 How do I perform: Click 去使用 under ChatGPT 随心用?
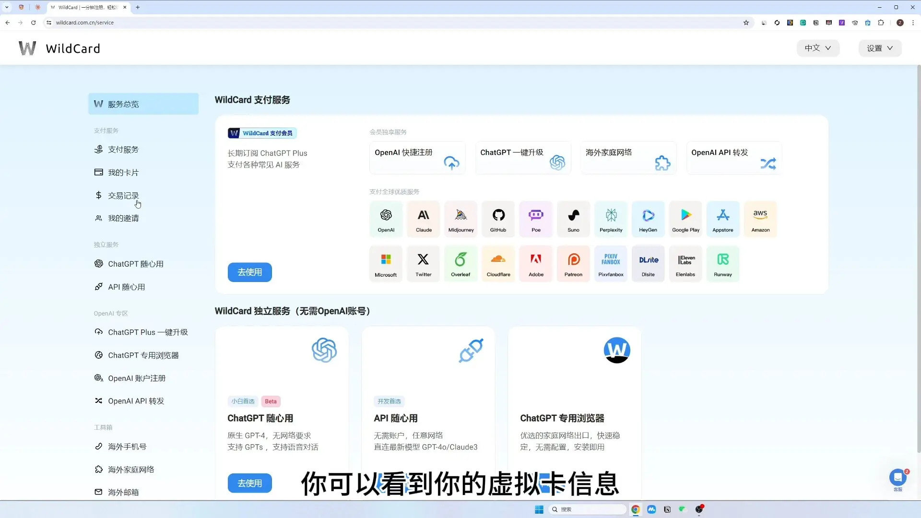(x=249, y=483)
